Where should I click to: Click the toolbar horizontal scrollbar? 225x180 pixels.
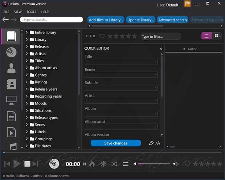point(127,26)
